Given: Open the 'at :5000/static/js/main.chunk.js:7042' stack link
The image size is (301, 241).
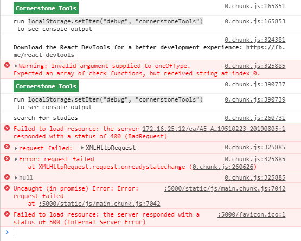Looking at the screenshot, I should coord(99,204).
